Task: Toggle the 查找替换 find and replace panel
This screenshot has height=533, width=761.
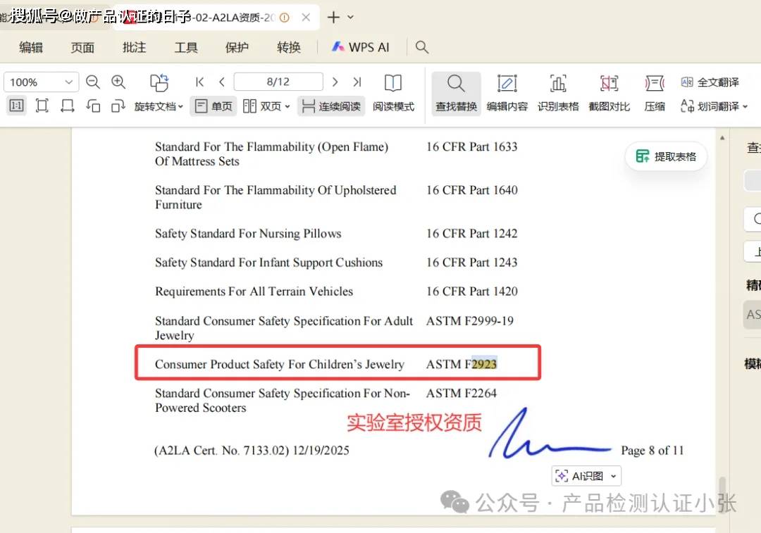Action: [456, 93]
